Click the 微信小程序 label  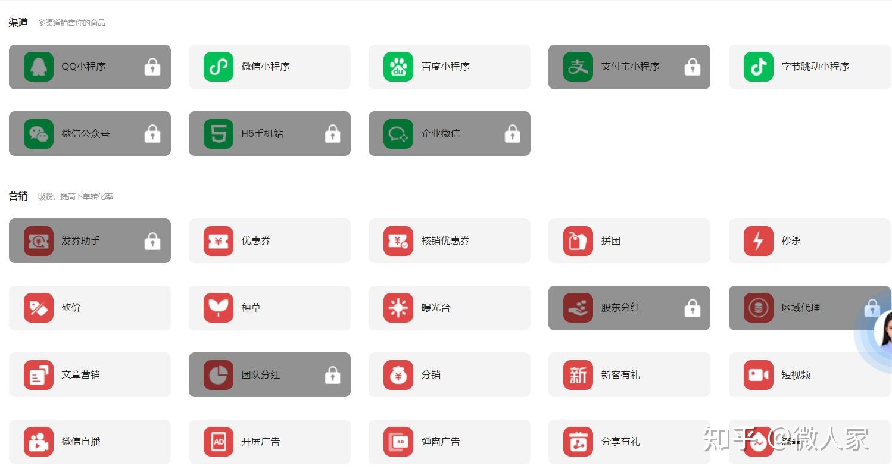[x=266, y=67]
